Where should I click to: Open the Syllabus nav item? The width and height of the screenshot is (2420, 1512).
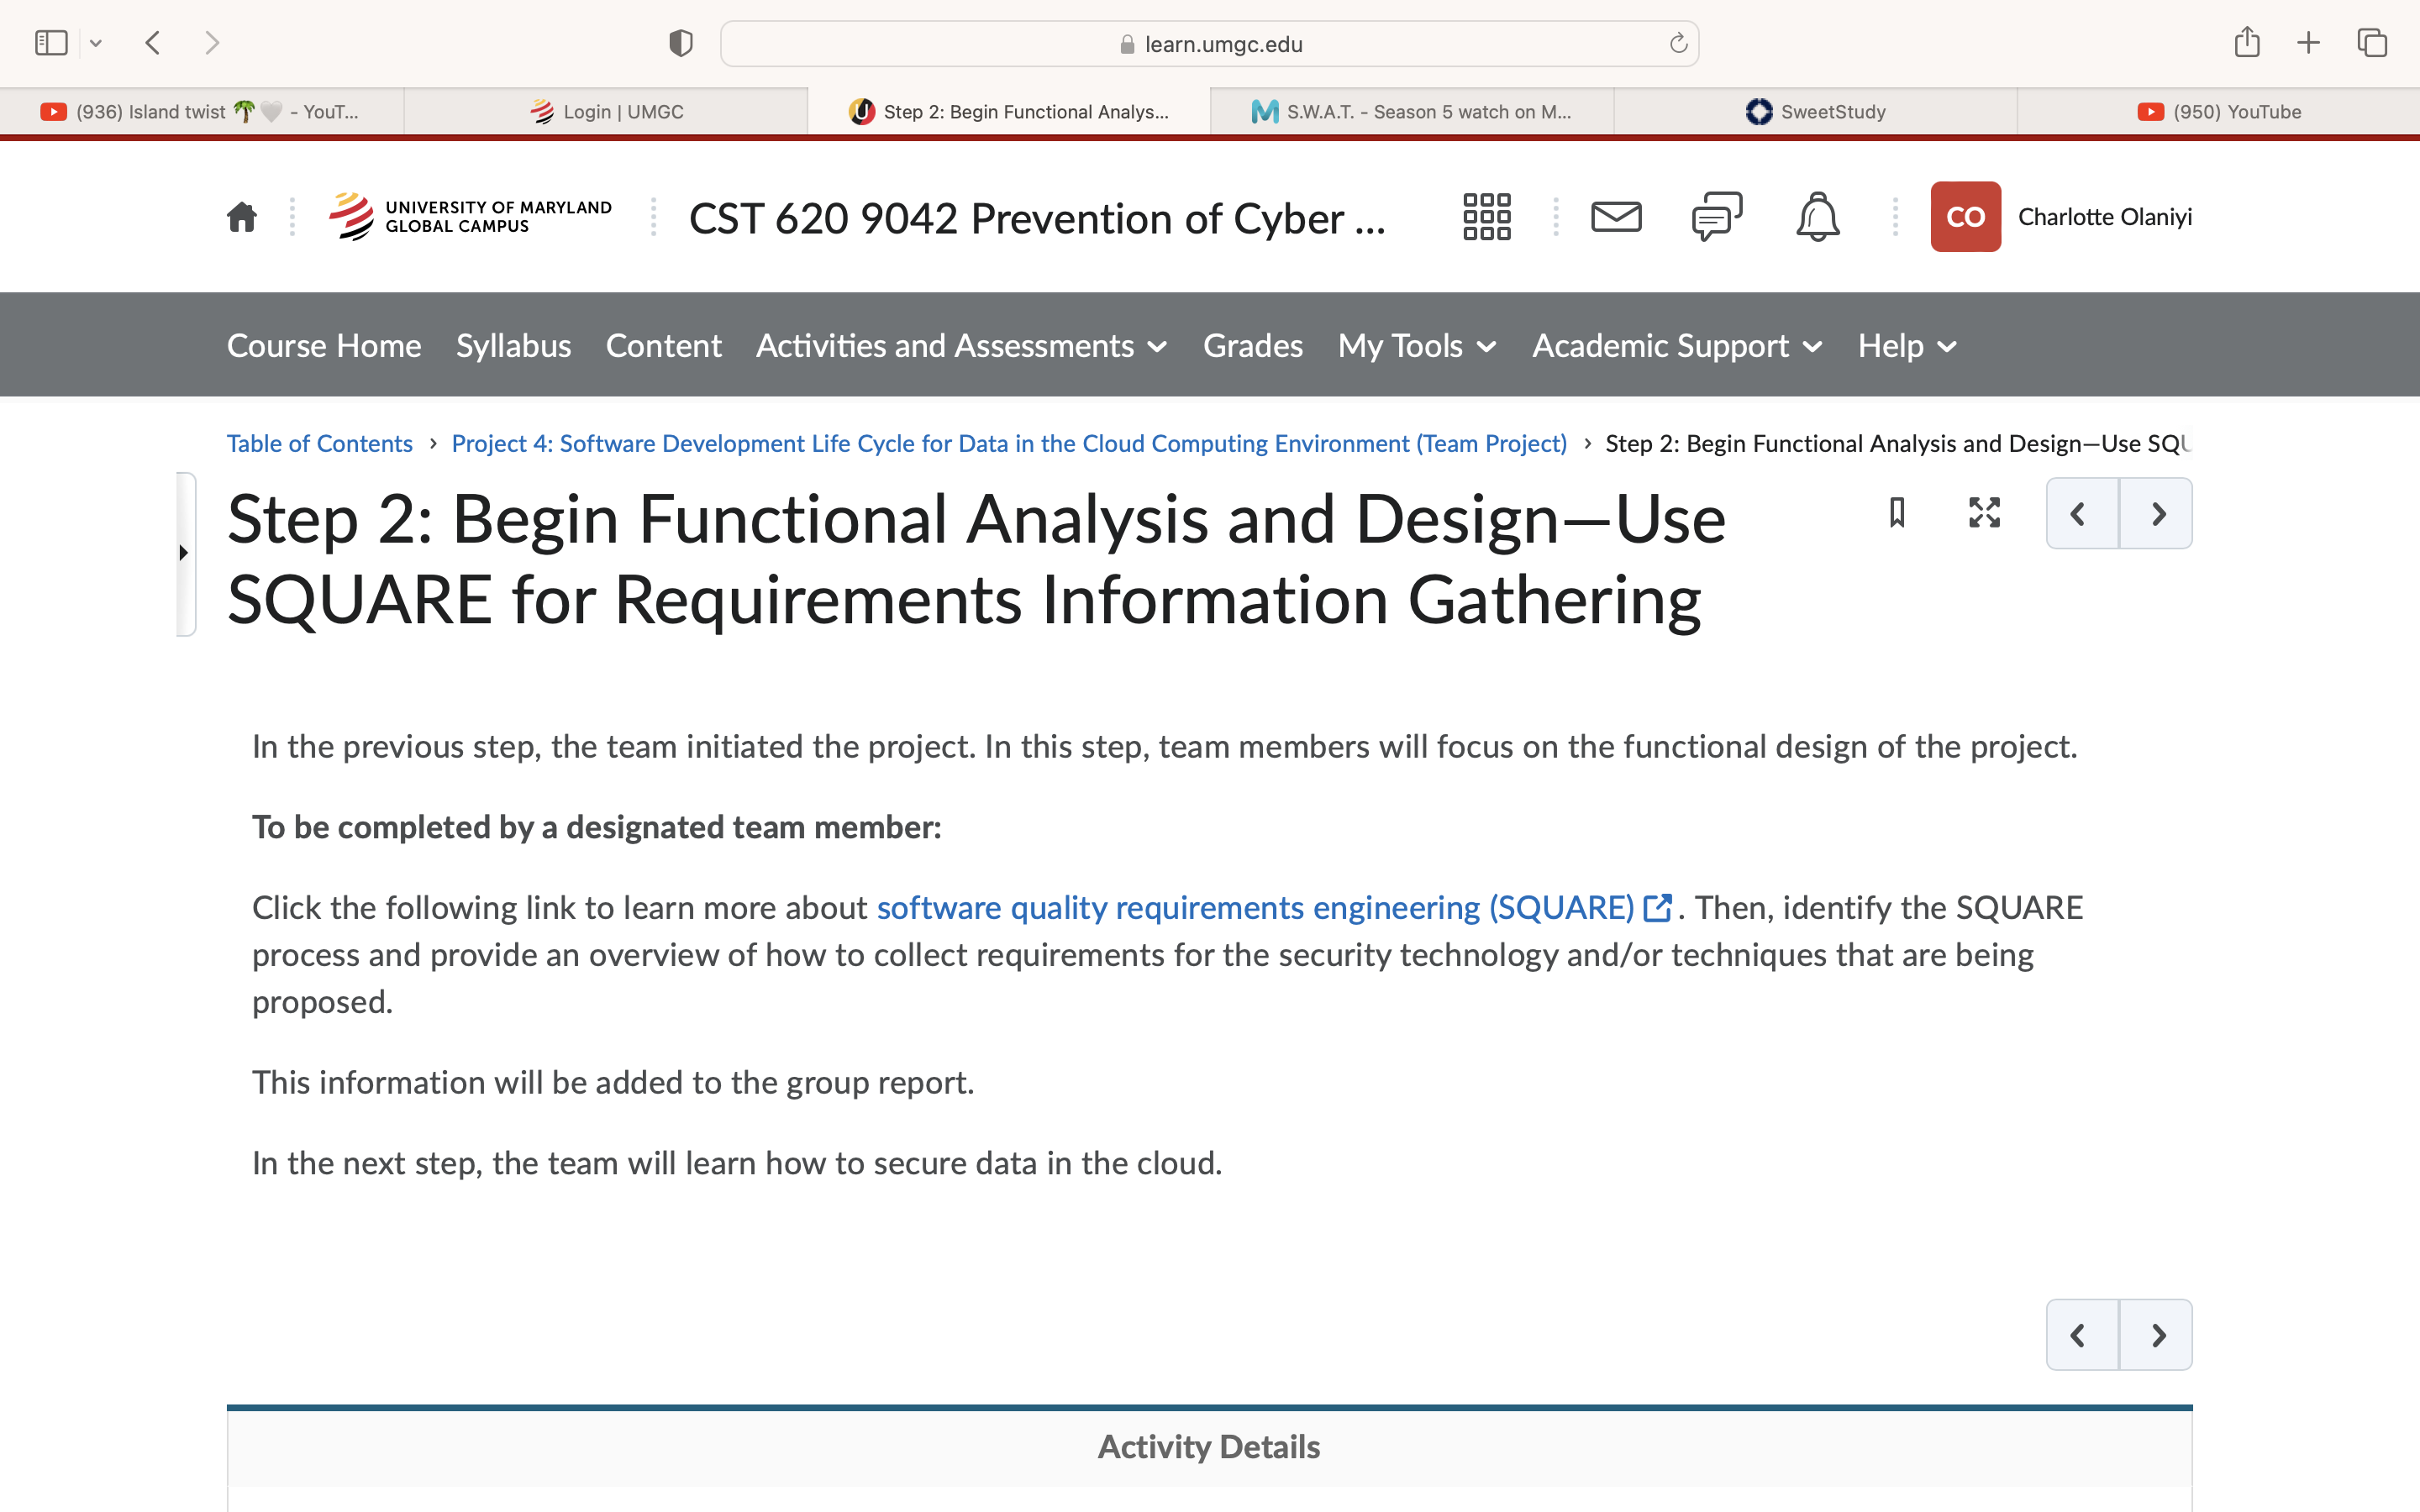[x=513, y=346]
